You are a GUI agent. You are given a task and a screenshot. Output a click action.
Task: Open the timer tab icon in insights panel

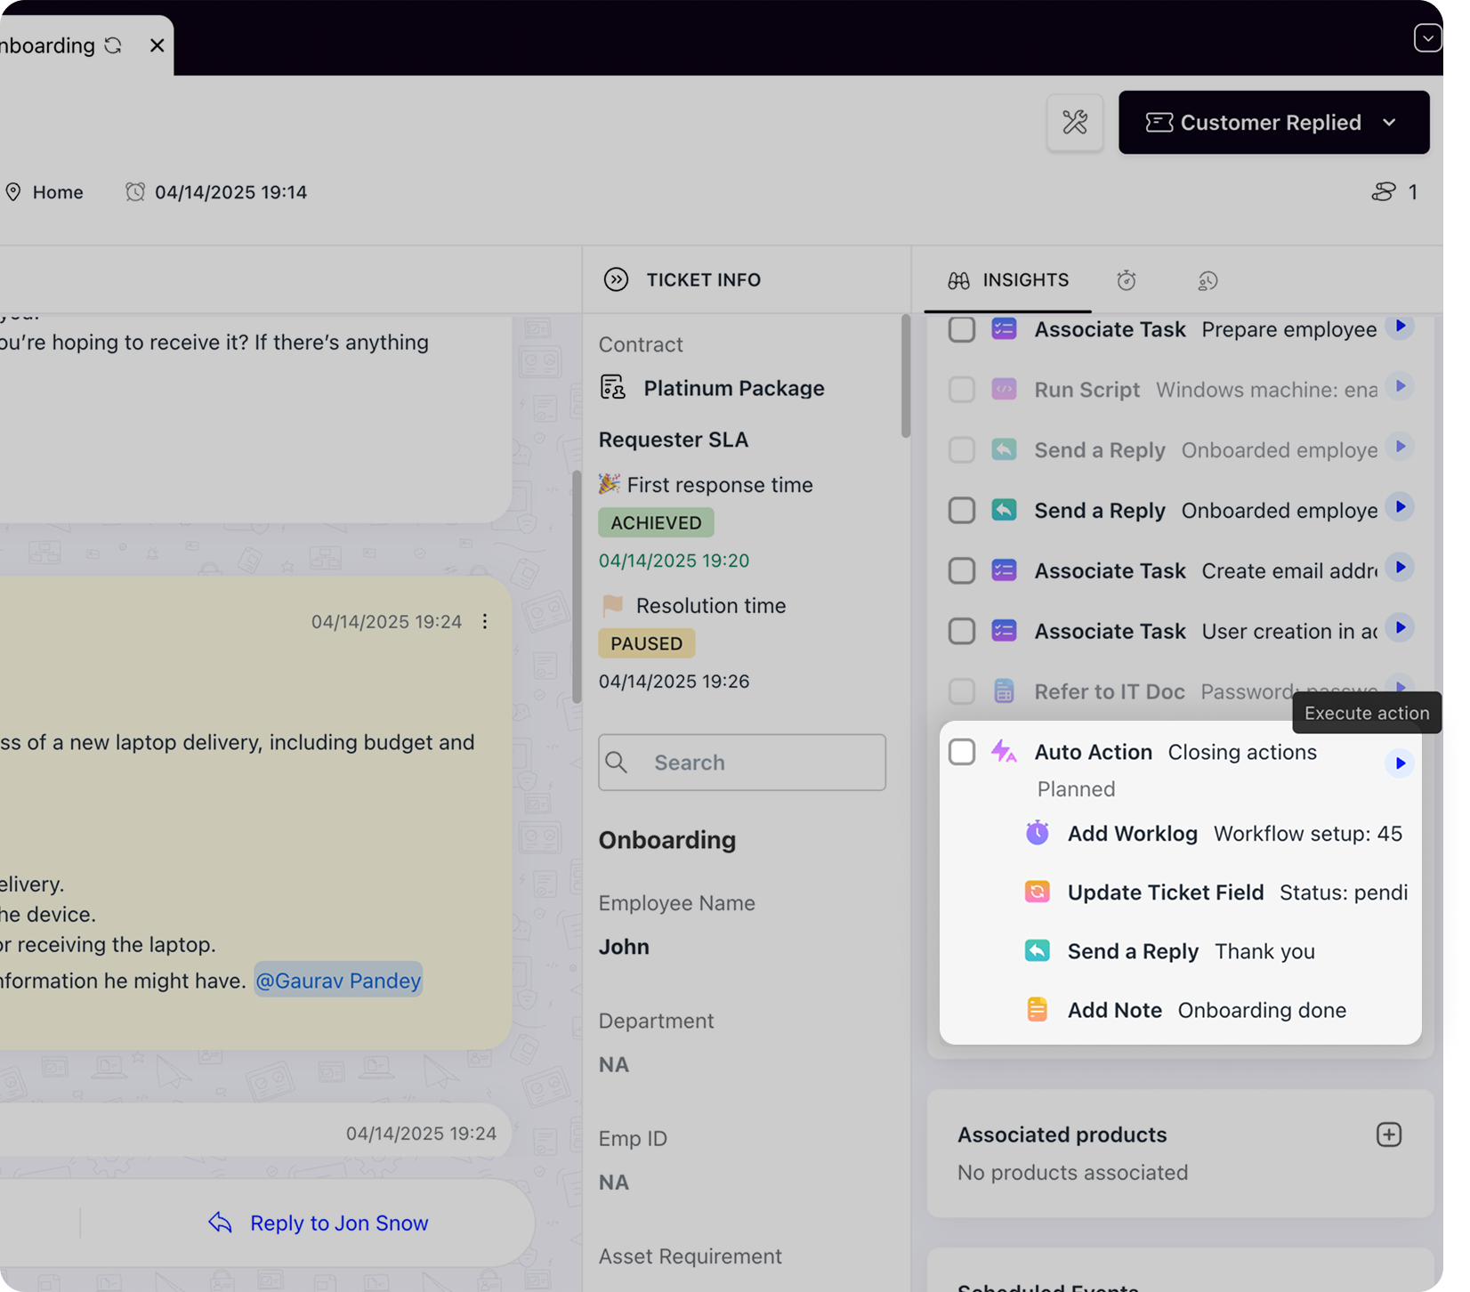click(1126, 281)
